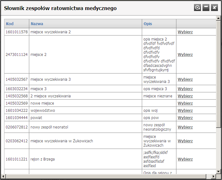
Task: Pick Wybierz for nowy zespół neonatol
Action: click(185, 127)
